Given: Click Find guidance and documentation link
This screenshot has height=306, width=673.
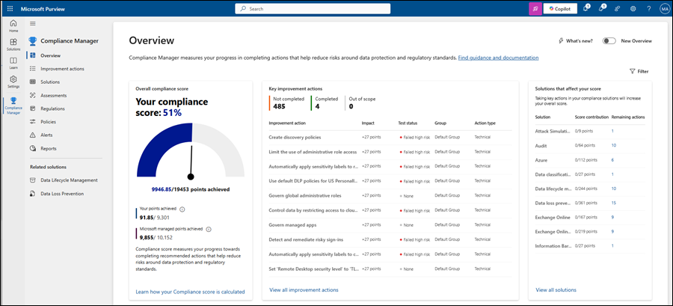Looking at the screenshot, I should [498, 58].
